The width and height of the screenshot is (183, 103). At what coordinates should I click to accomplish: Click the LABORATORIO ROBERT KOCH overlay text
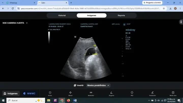(60, 24)
